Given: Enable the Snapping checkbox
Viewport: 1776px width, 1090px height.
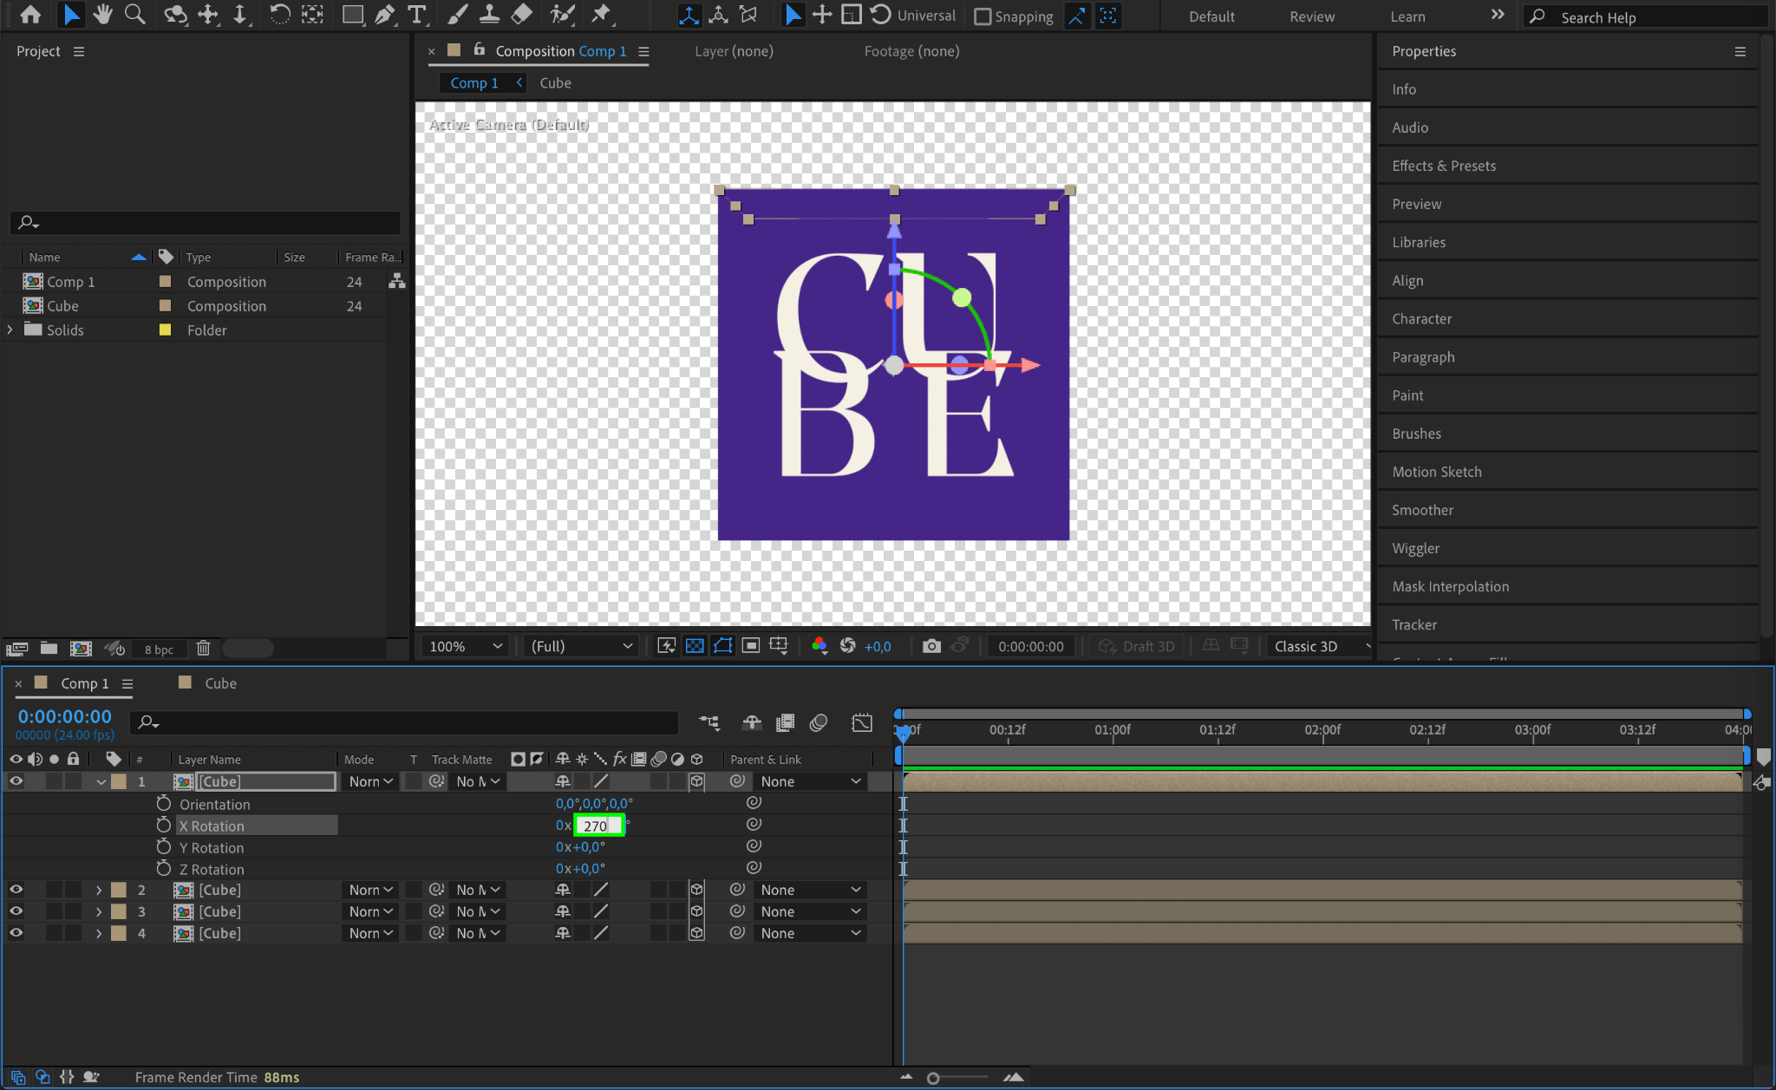Looking at the screenshot, I should click(x=983, y=16).
